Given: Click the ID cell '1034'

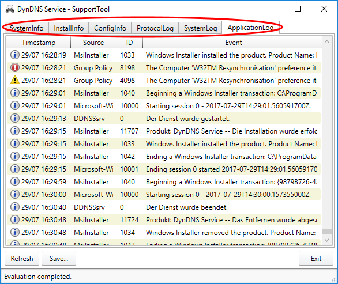Looking at the screenshot, I should pyautogui.click(x=127, y=233).
